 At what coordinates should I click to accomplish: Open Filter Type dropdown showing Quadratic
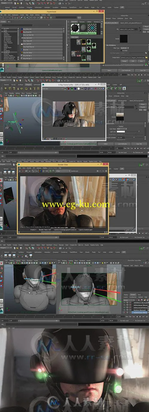pos(124,48)
